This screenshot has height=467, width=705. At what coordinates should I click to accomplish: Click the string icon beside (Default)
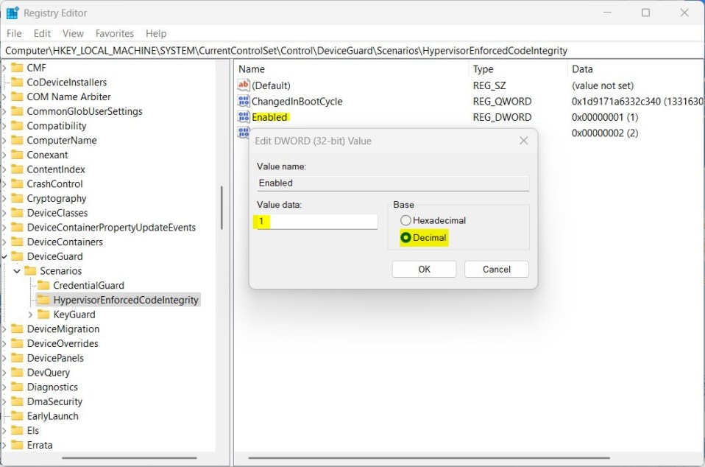click(244, 85)
